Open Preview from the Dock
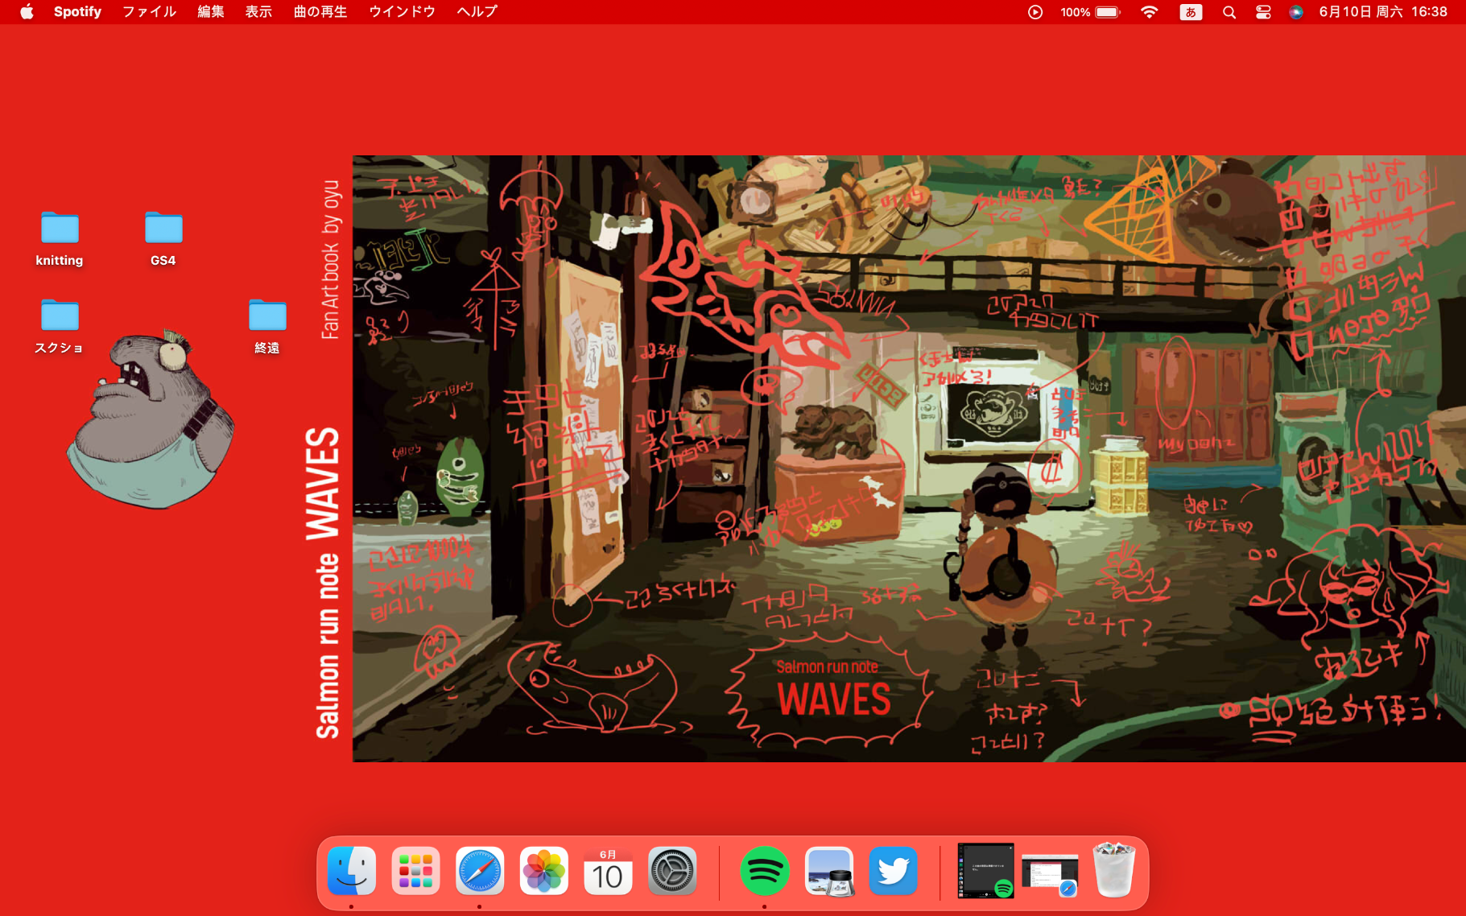Screen dimensions: 1466x916 click(x=829, y=871)
